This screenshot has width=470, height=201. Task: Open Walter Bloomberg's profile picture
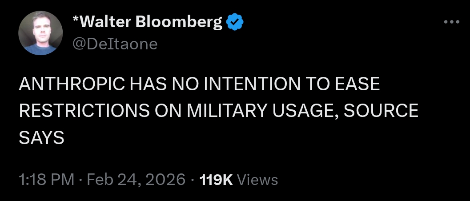pos(40,33)
